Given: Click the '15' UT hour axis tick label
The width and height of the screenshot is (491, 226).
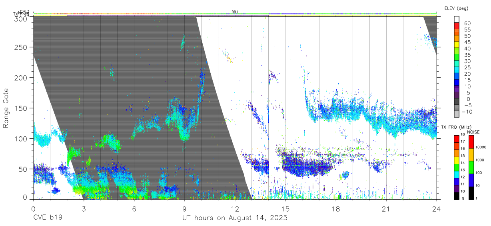Looking at the screenshot, I should pyautogui.click(x=285, y=209).
